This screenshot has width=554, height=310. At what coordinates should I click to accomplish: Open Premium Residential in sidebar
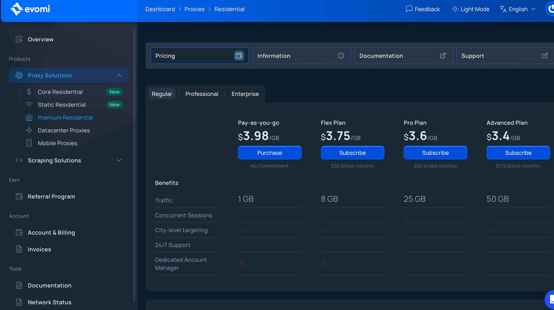[x=65, y=117]
